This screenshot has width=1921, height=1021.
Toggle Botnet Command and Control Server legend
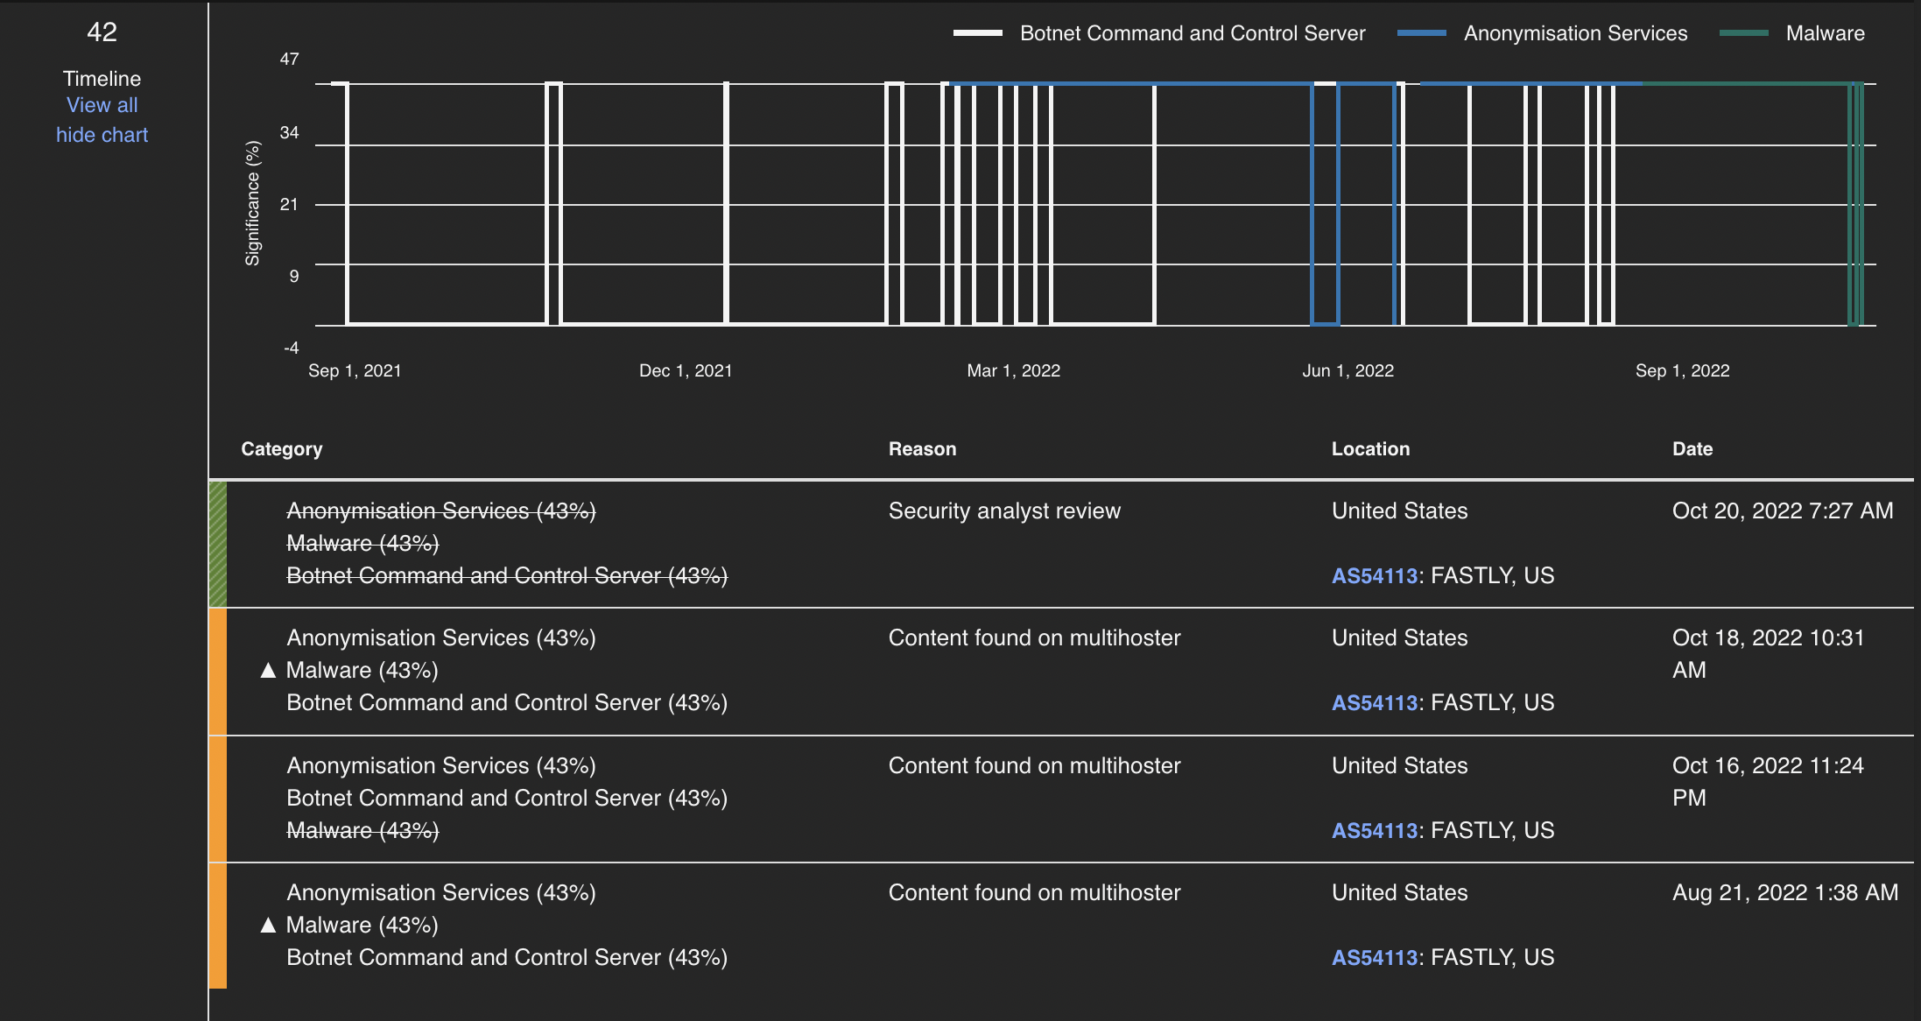point(1192,33)
